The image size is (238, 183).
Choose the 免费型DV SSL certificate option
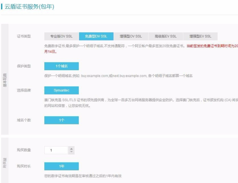96,36
